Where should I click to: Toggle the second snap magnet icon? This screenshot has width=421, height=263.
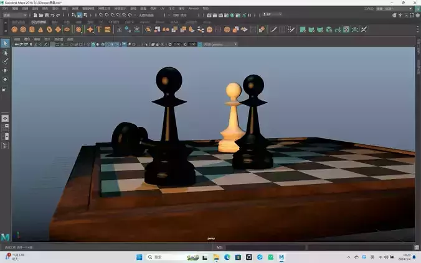point(107,16)
